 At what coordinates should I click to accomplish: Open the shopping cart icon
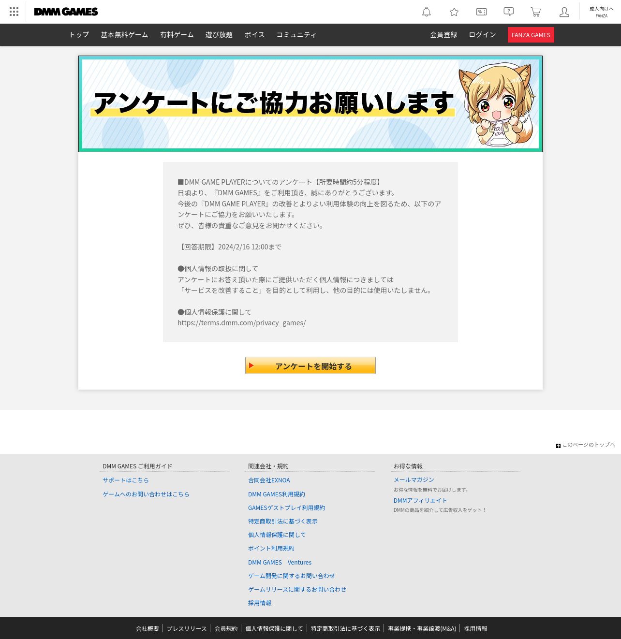[535, 12]
